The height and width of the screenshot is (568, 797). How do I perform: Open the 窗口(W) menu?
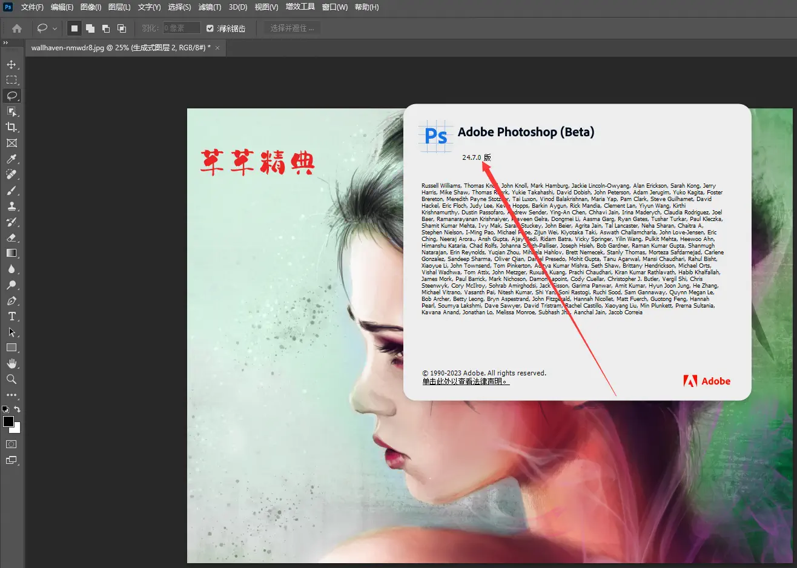pyautogui.click(x=335, y=7)
